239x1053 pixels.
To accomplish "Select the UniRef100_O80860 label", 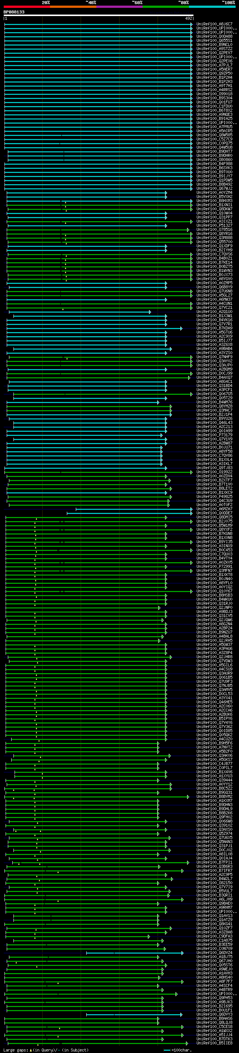I will (214, 160).
